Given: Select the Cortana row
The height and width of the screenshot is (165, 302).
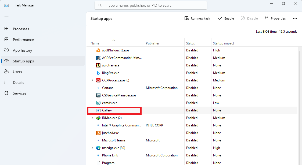Looking at the screenshot, I should 192,88.
